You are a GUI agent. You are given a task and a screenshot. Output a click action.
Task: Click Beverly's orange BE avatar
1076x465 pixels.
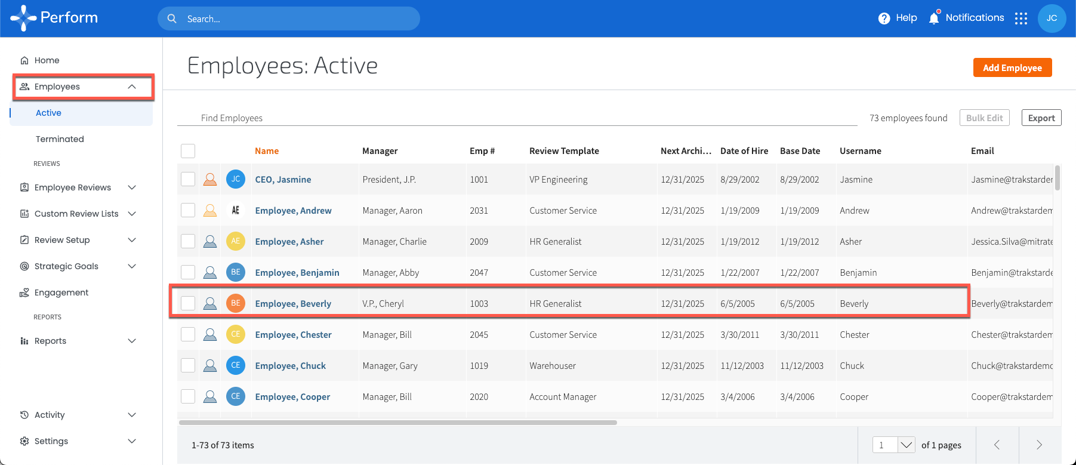(236, 303)
